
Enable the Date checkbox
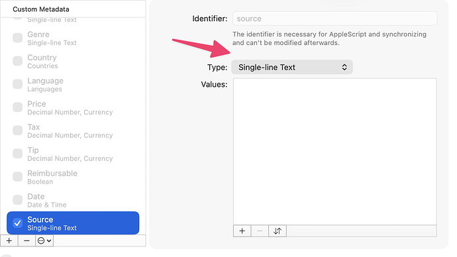(17, 200)
